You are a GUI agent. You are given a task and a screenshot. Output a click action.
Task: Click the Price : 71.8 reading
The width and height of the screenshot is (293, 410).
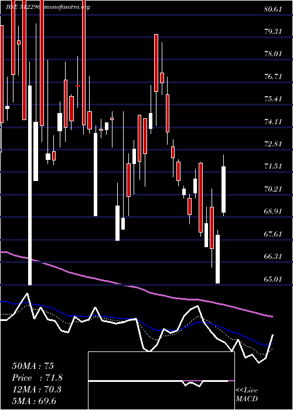click(x=37, y=378)
